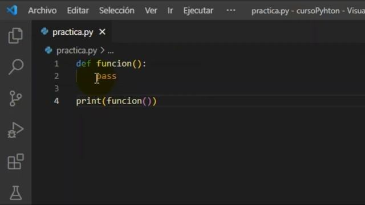365x205 pixels.
Task: Open the Ir menu
Action: 170,11
